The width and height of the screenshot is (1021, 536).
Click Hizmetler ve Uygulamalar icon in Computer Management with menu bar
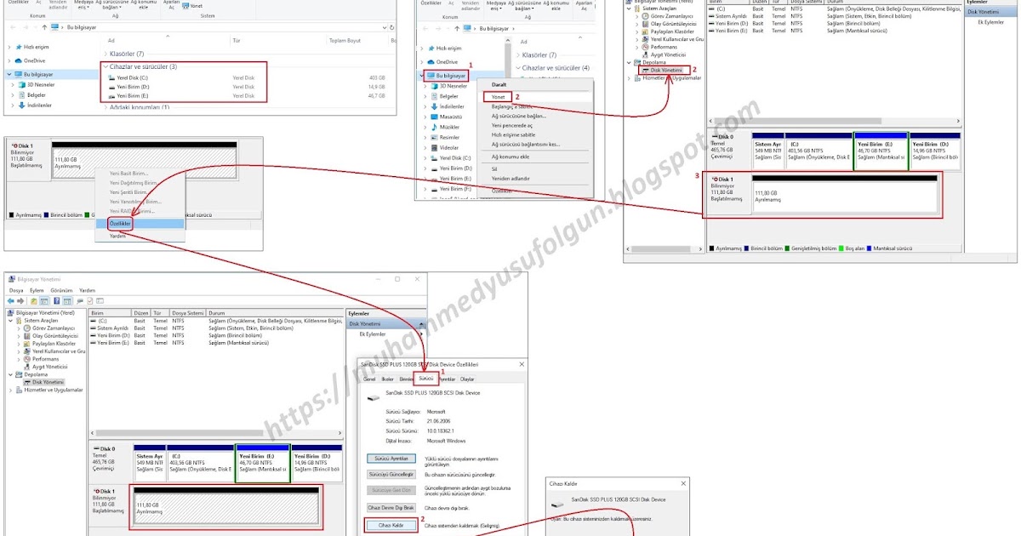pyautogui.click(x=20, y=390)
